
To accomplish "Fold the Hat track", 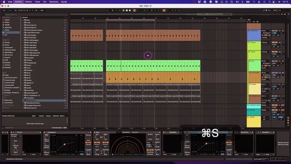I will (250, 61).
